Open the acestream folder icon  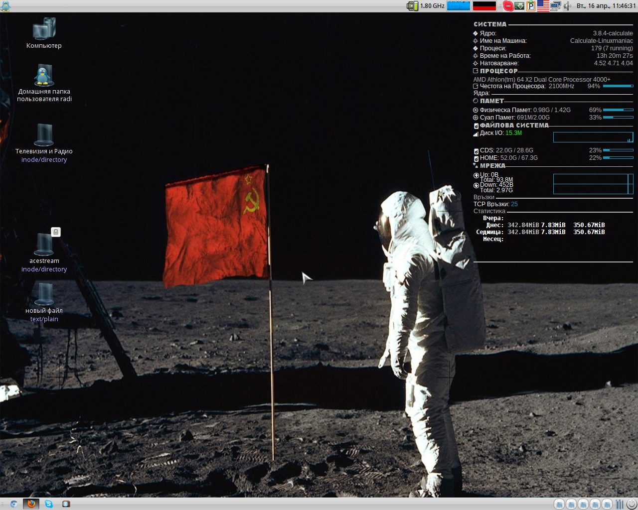click(44, 244)
